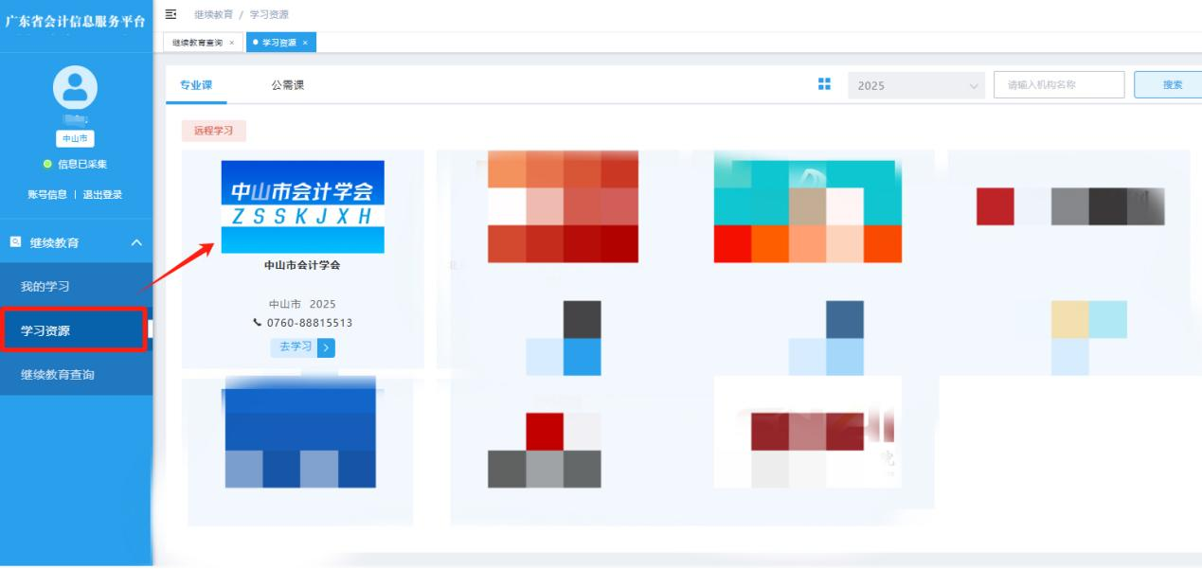Screen dimensions: 1202x569
Task: Switch to the 继续教育查询 page tab
Action: pos(197,43)
